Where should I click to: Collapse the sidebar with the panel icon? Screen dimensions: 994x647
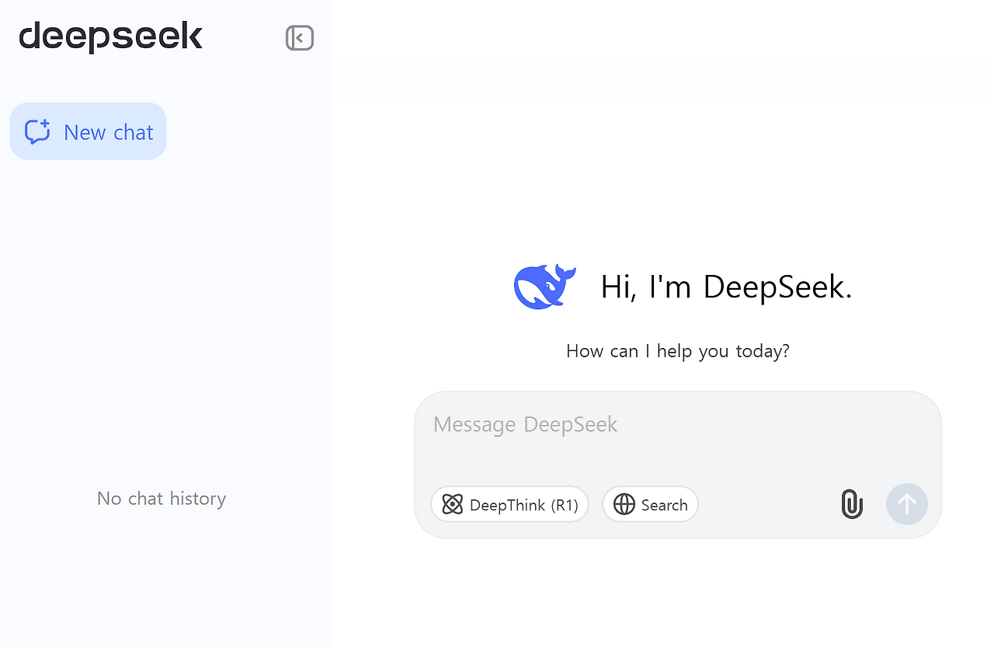click(x=300, y=38)
